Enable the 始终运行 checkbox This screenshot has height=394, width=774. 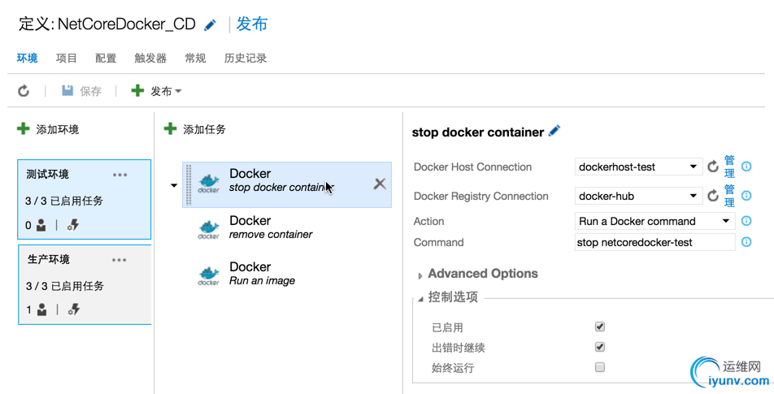click(x=600, y=367)
